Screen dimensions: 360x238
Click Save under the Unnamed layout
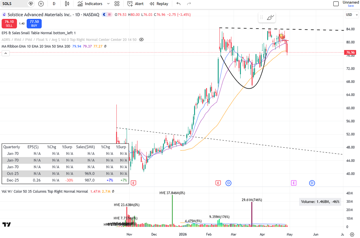(x=351, y=6)
